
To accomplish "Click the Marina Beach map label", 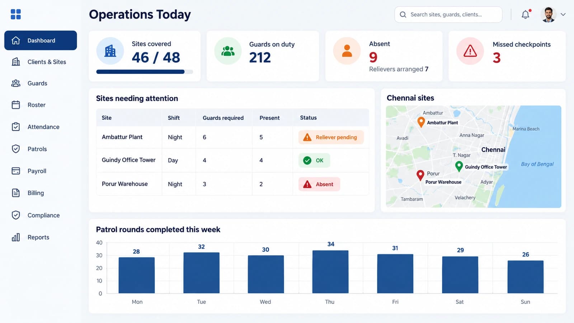I will point(526,129).
